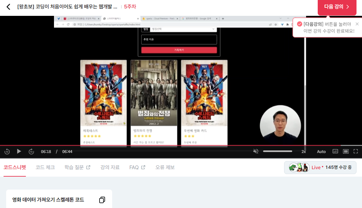Open the 오류 제보 tab
The width and height of the screenshot is (362, 208).
pos(165,167)
